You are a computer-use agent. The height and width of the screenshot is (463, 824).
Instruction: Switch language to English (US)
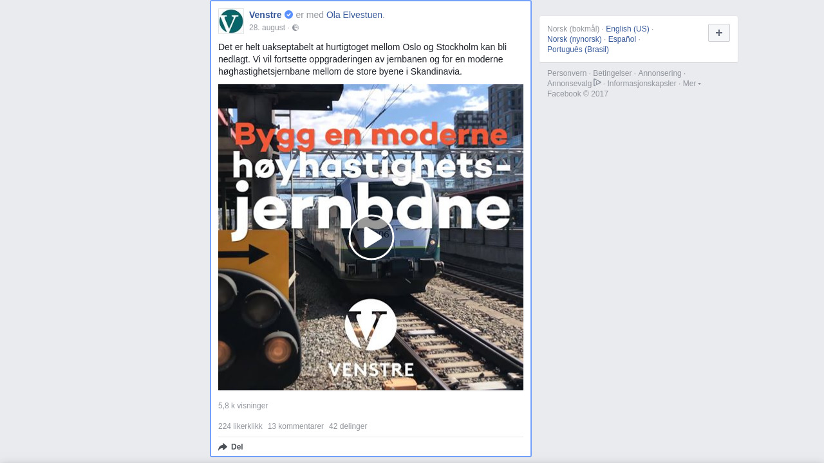pos(628,29)
